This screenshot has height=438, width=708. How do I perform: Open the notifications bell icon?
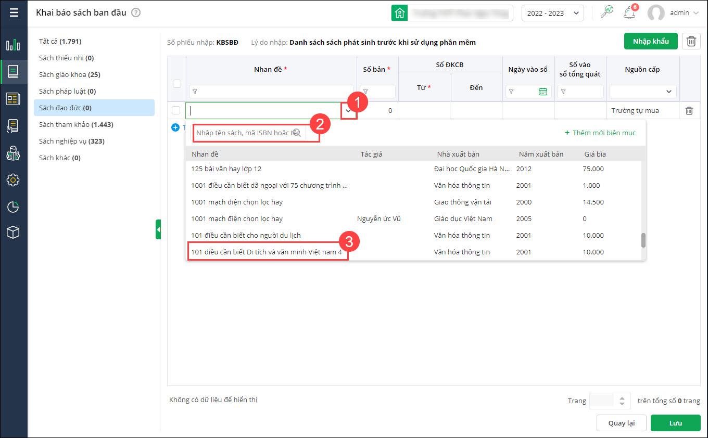click(629, 13)
